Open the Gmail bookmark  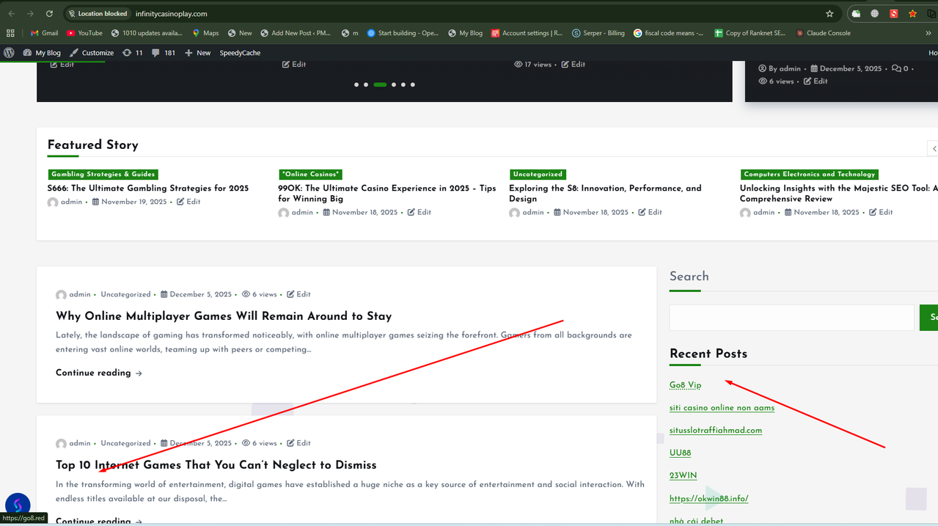tap(44, 33)
